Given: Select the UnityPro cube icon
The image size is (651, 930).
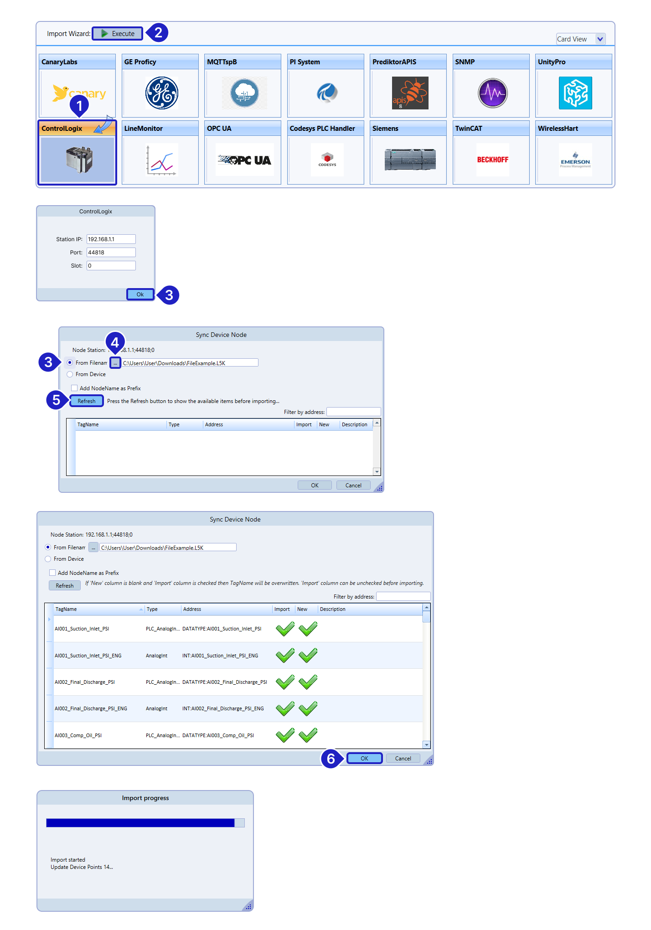Looking at the screenshot, I should click(575, 93).
